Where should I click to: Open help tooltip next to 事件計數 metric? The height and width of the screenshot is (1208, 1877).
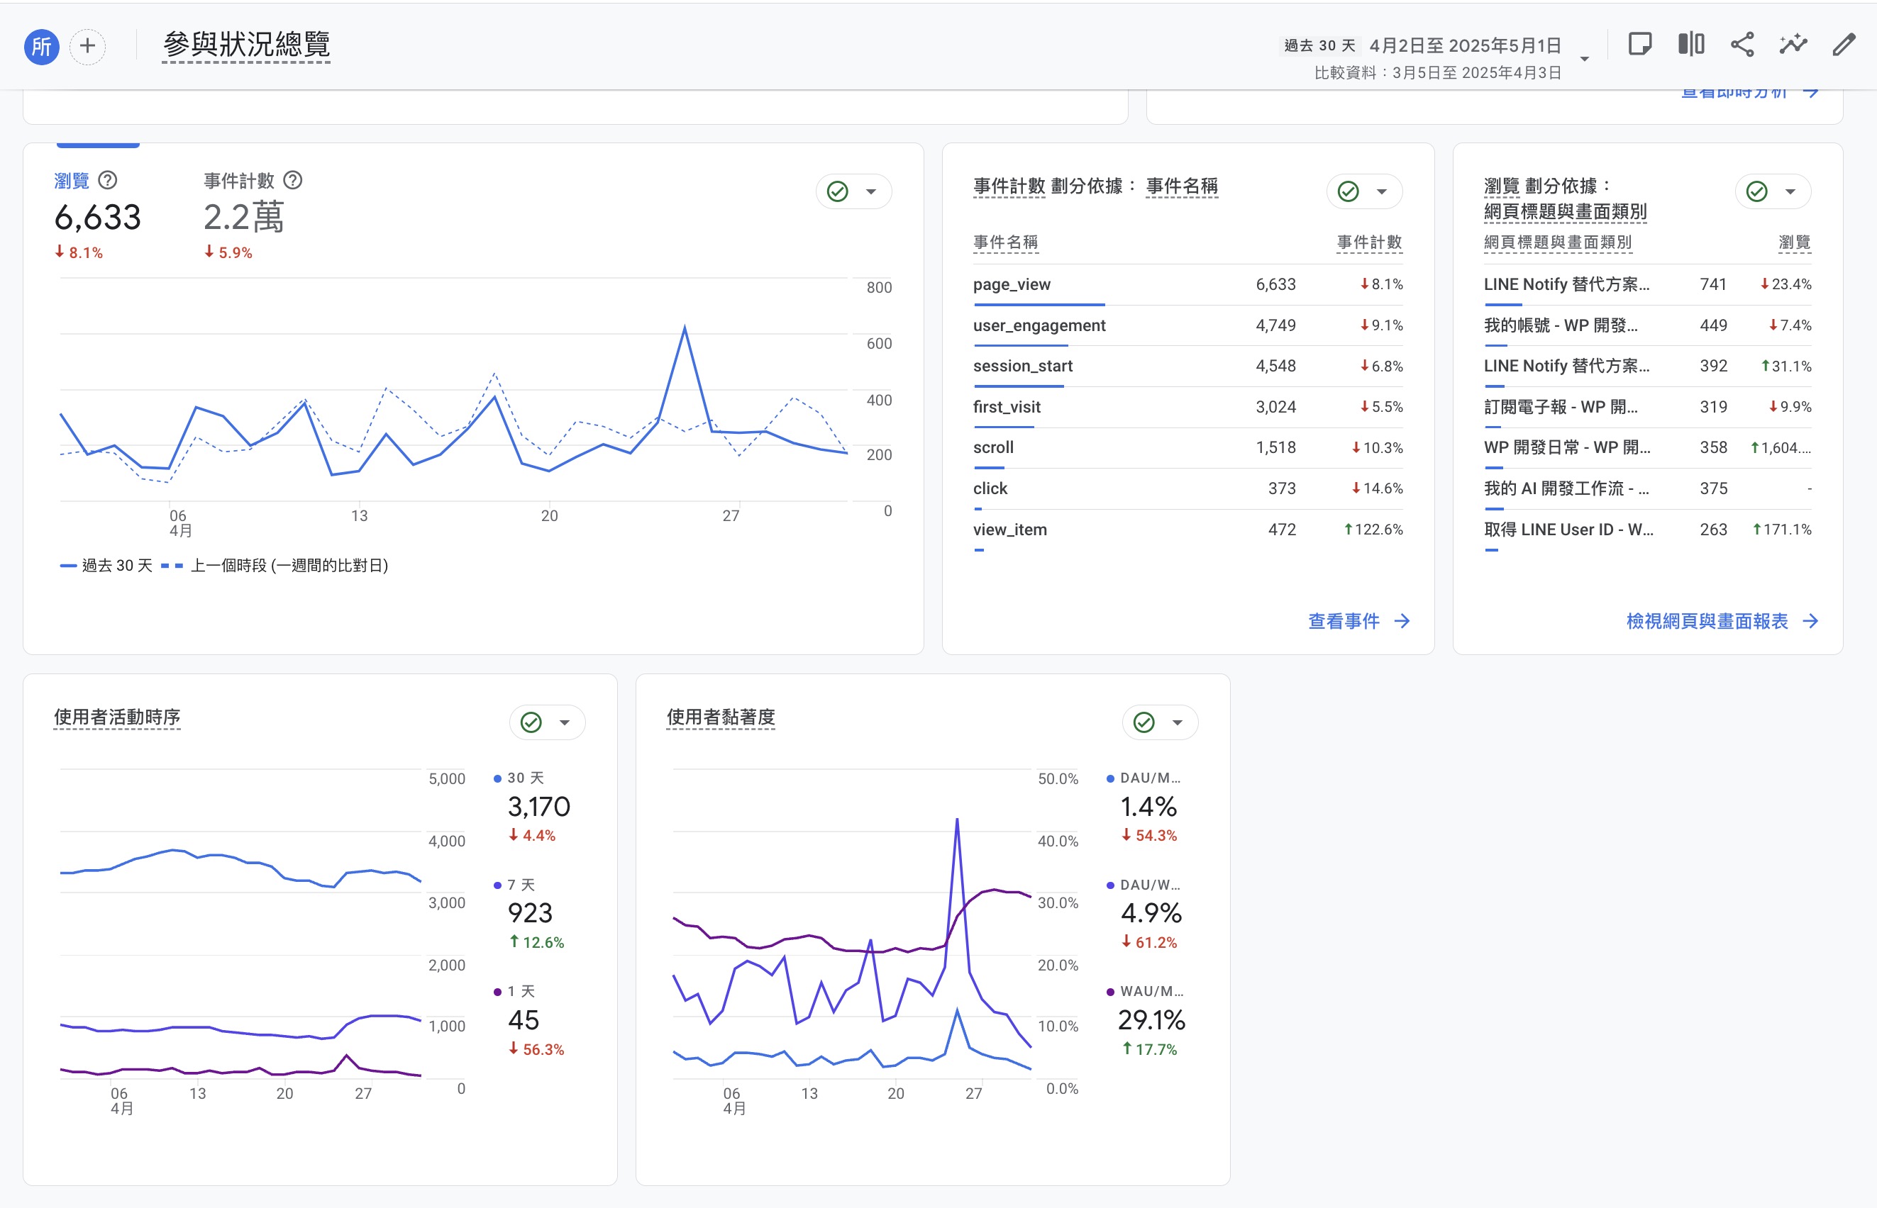[293, 180]
